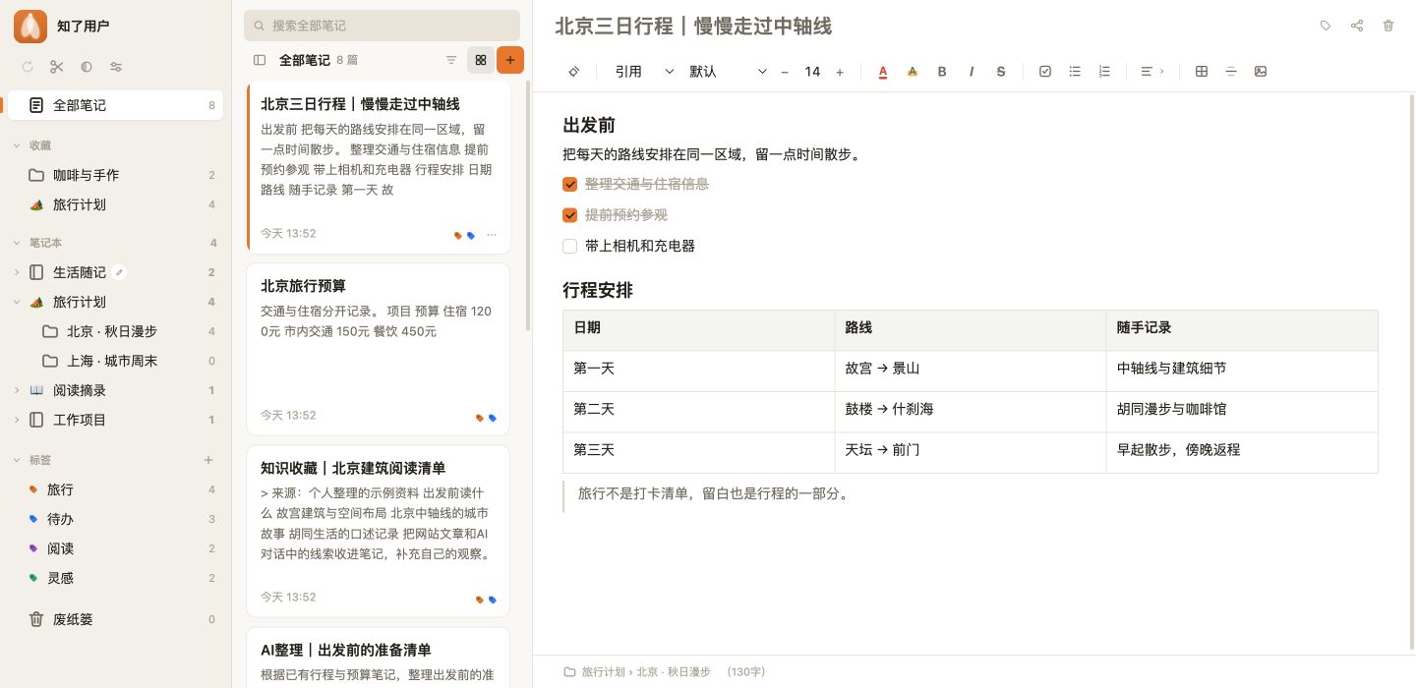Insert a horizontal divider line

[x=1231, y=72]
